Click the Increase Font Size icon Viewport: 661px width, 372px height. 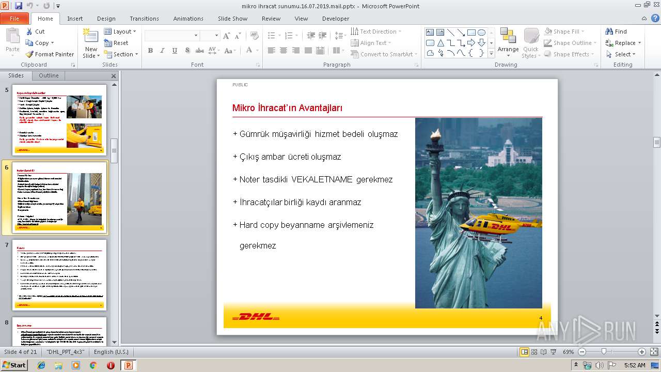pos(226,36)
